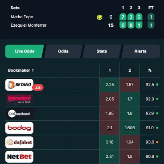Click the red .ca badge
Screen dimensions: 164x164
pyautogui.click(x=38, y=87)
